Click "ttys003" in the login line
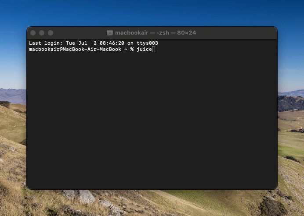 pos(148,43)
